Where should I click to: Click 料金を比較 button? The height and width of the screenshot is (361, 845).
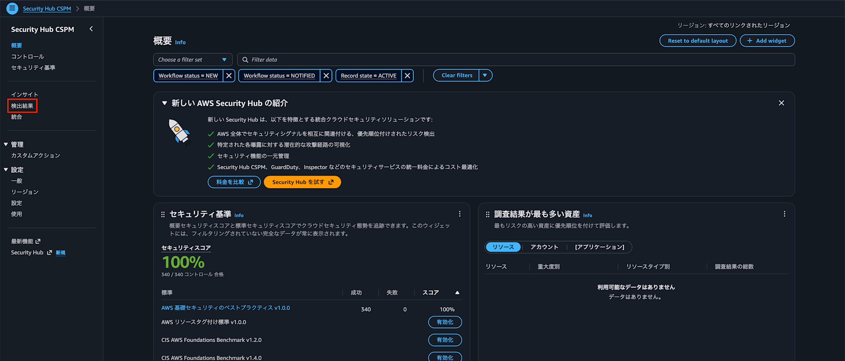pyautogui.click(x=234, y=182)
